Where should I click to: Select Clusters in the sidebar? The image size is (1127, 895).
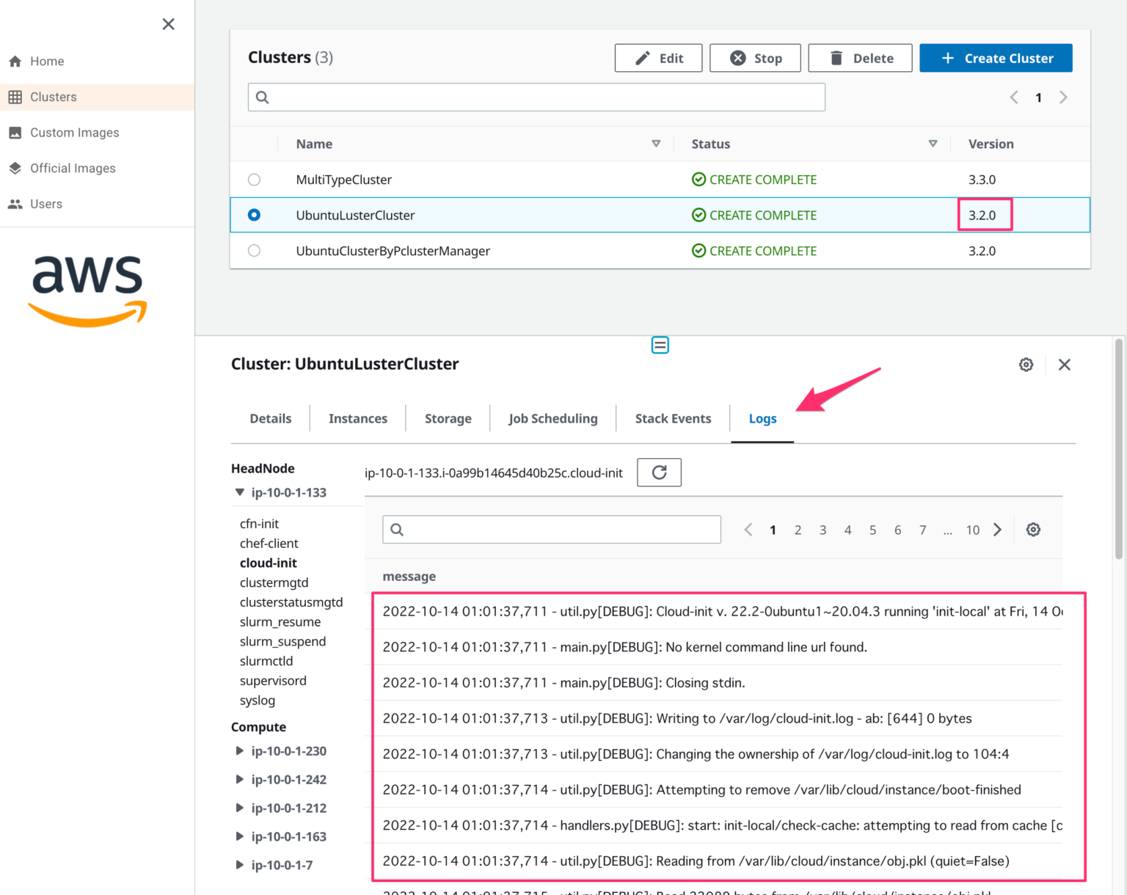[x=53, y=96]
